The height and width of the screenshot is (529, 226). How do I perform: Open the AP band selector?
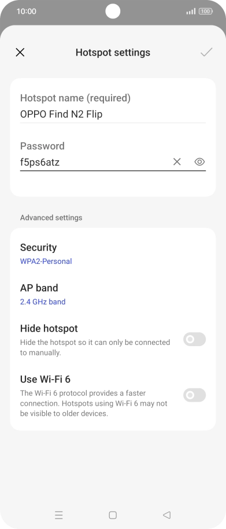[113, 295]
